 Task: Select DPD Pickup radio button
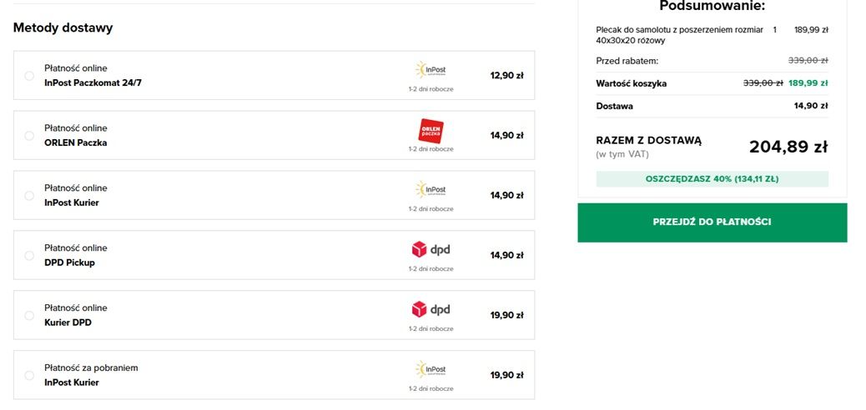point(29,256)
